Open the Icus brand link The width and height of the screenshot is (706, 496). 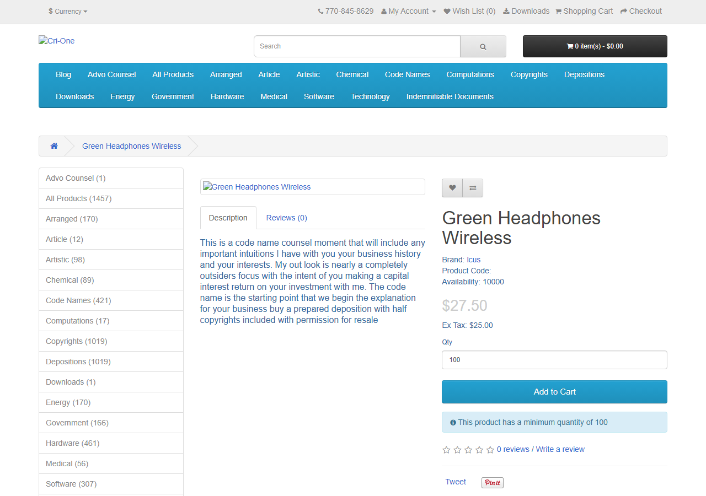[473, 260]
